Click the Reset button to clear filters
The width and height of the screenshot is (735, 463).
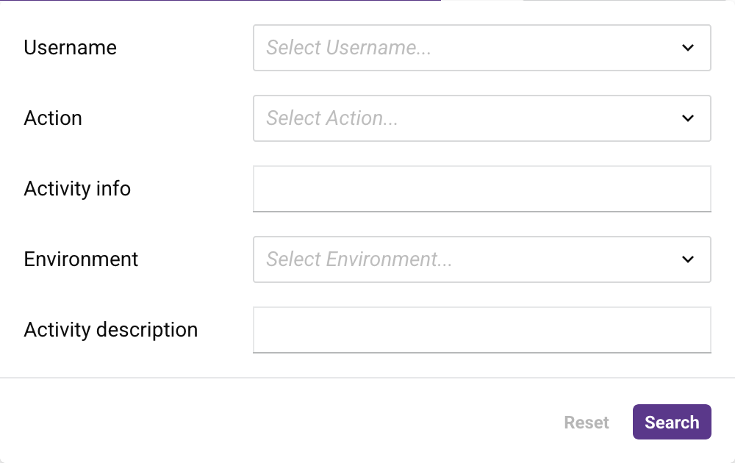pyautogui.click(x=586, y=422)
